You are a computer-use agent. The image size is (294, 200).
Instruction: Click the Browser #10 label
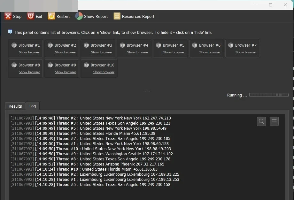[103, 65]
